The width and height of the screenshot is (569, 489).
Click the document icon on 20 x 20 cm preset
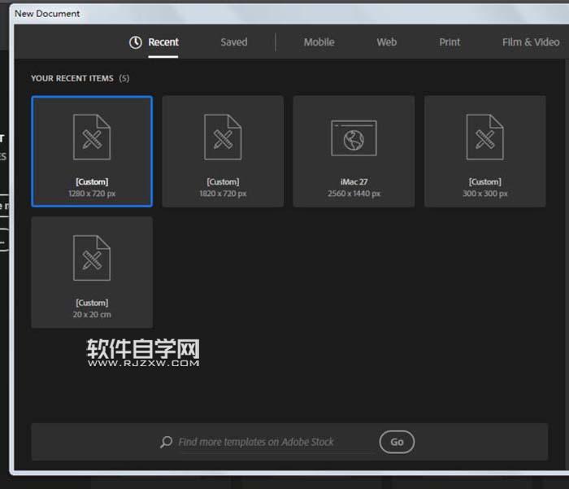(x=92, y=258)
